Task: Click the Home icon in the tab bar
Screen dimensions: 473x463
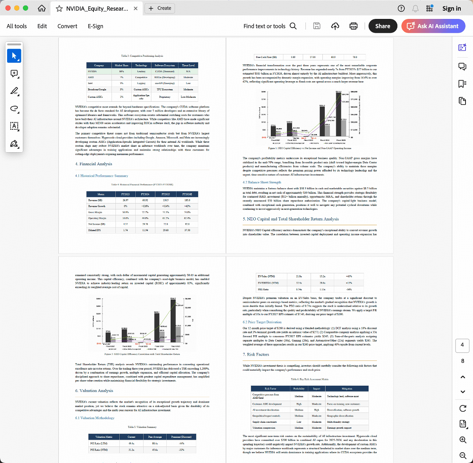Action: coord(42,8)
